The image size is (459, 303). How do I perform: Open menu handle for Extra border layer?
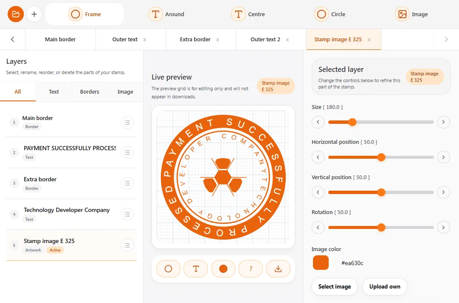click(x=127, y=183)
